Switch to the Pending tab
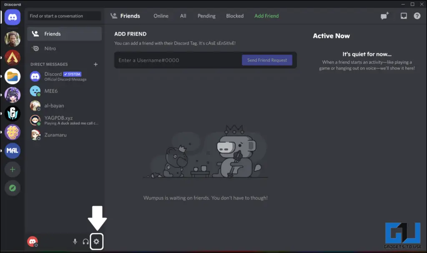 point(206,15)
